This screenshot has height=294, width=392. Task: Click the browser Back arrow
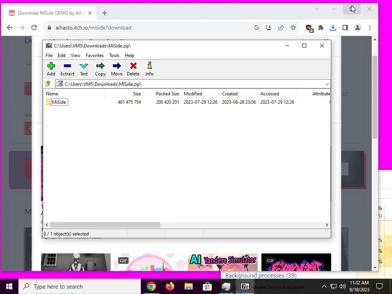click(x=10, y=28)
